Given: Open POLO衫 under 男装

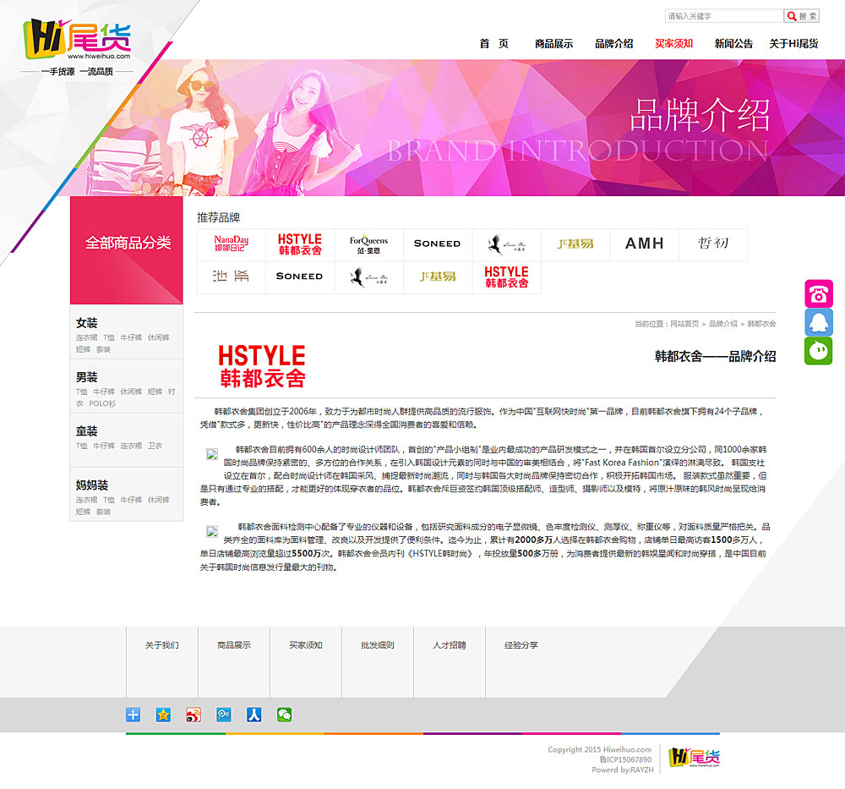Looking at the screenshot, I should [x=102, y=403].
